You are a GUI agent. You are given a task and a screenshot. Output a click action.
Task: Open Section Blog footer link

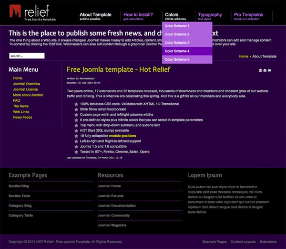tap(19, 186)
